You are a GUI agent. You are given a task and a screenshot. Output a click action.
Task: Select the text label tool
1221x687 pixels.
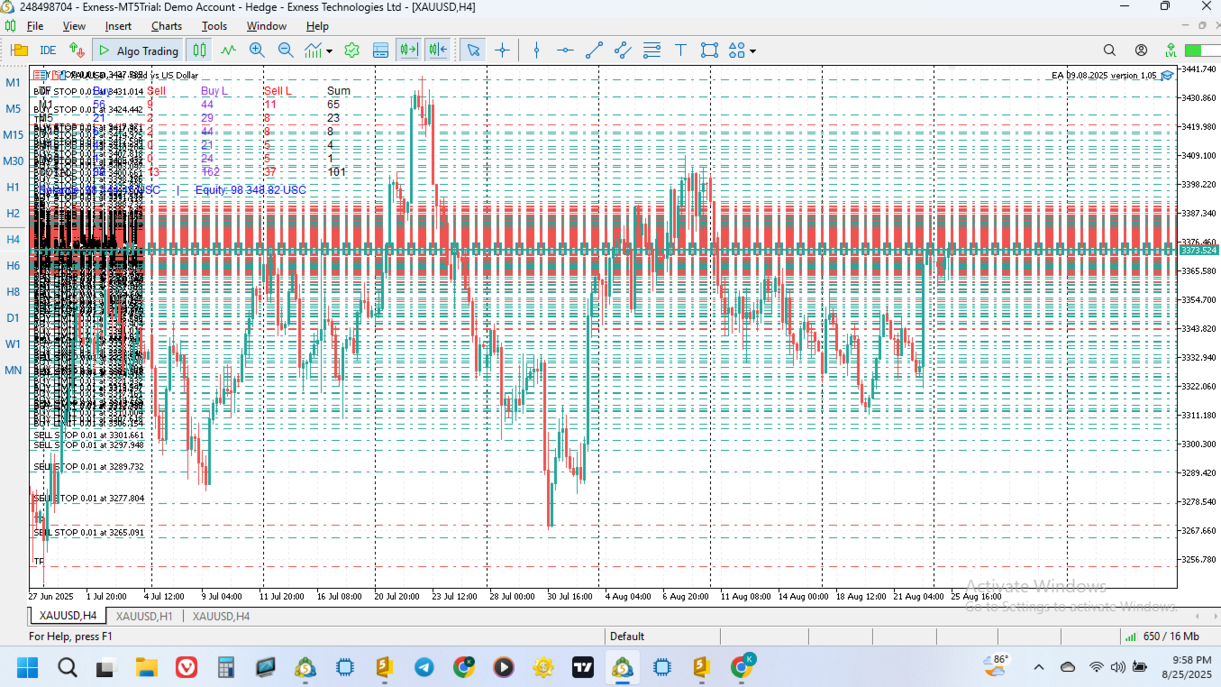click(x=680, y=50)
